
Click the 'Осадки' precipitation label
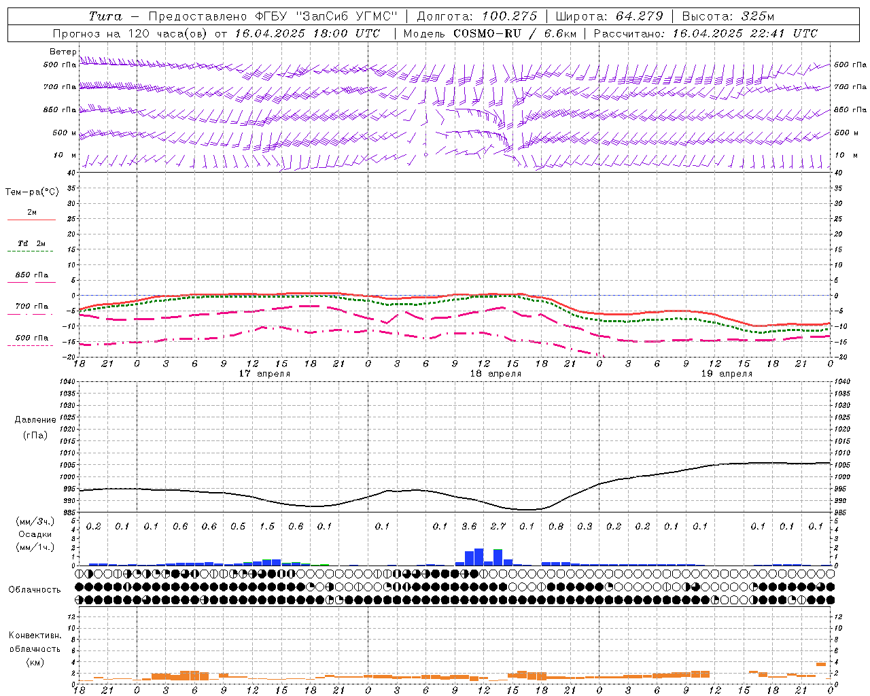tap(35, 534)
